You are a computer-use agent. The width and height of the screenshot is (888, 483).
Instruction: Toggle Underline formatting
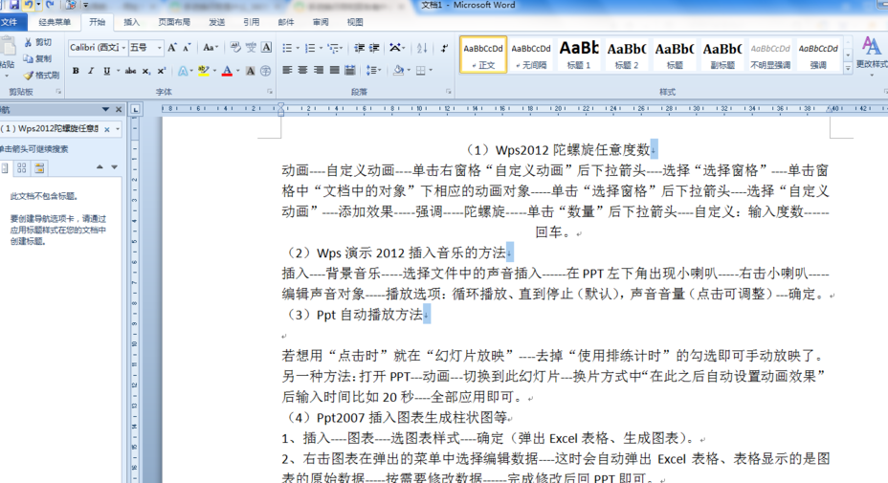[x=106, y=71]
